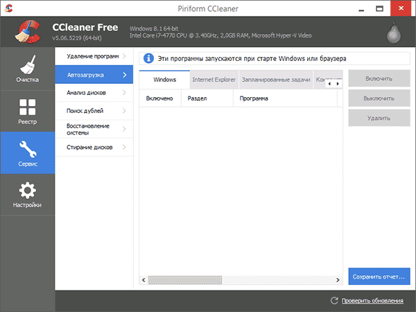Click Проверить обновления link
The width and height of the screenshot is (416, 312).
click(x=372, y=301)
